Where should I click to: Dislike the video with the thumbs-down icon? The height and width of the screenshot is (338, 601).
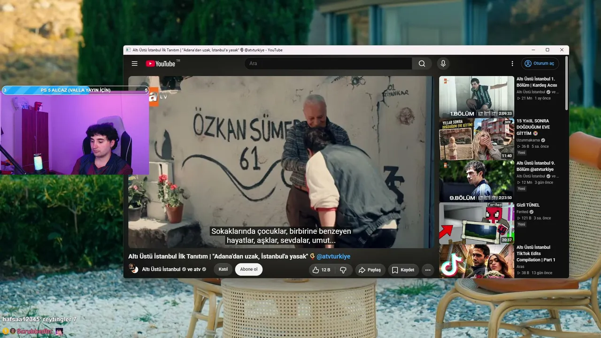click(x=343, y=270)
